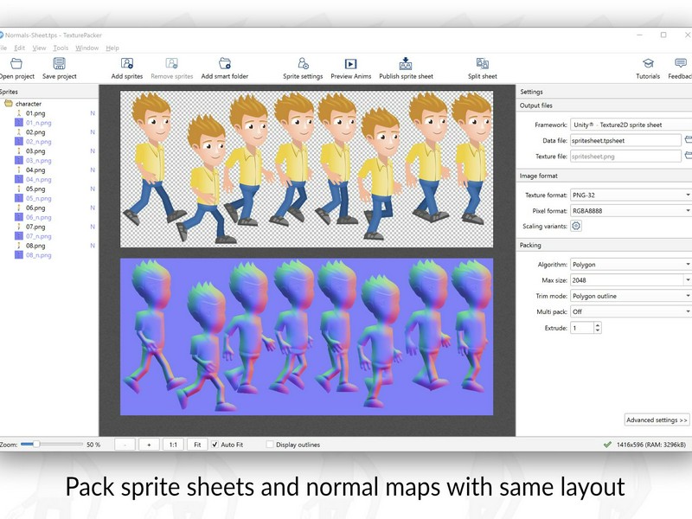
Task: Open the Split sheet tool
Action: pyautogui.click(x=483, y=63)
